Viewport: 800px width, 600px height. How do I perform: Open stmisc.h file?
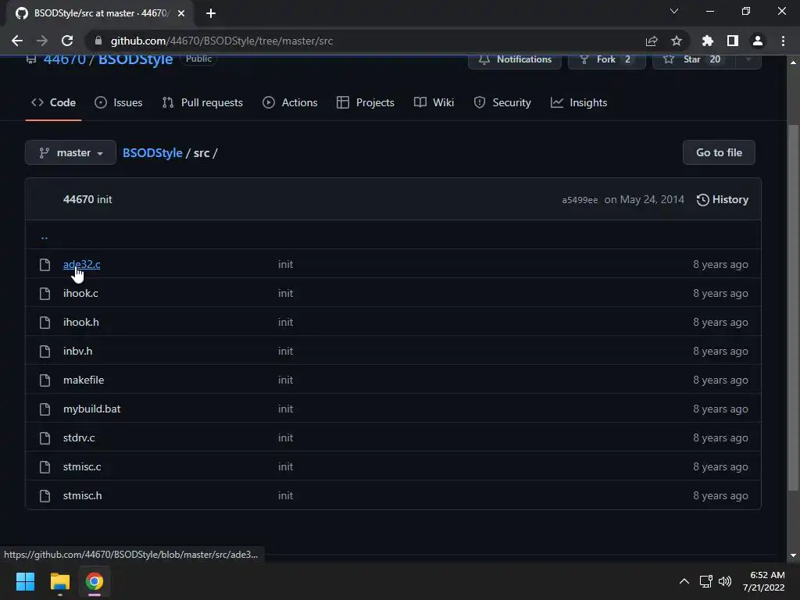coord(83,496)
